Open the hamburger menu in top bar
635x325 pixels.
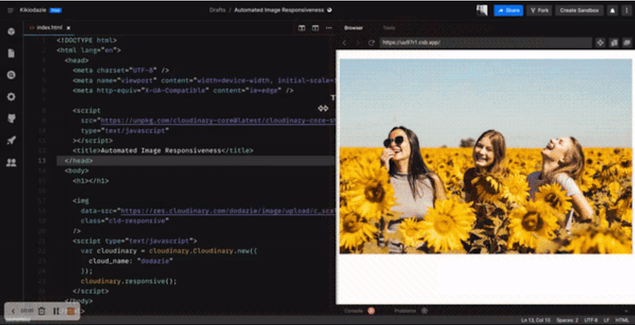(x=11, y=10)
